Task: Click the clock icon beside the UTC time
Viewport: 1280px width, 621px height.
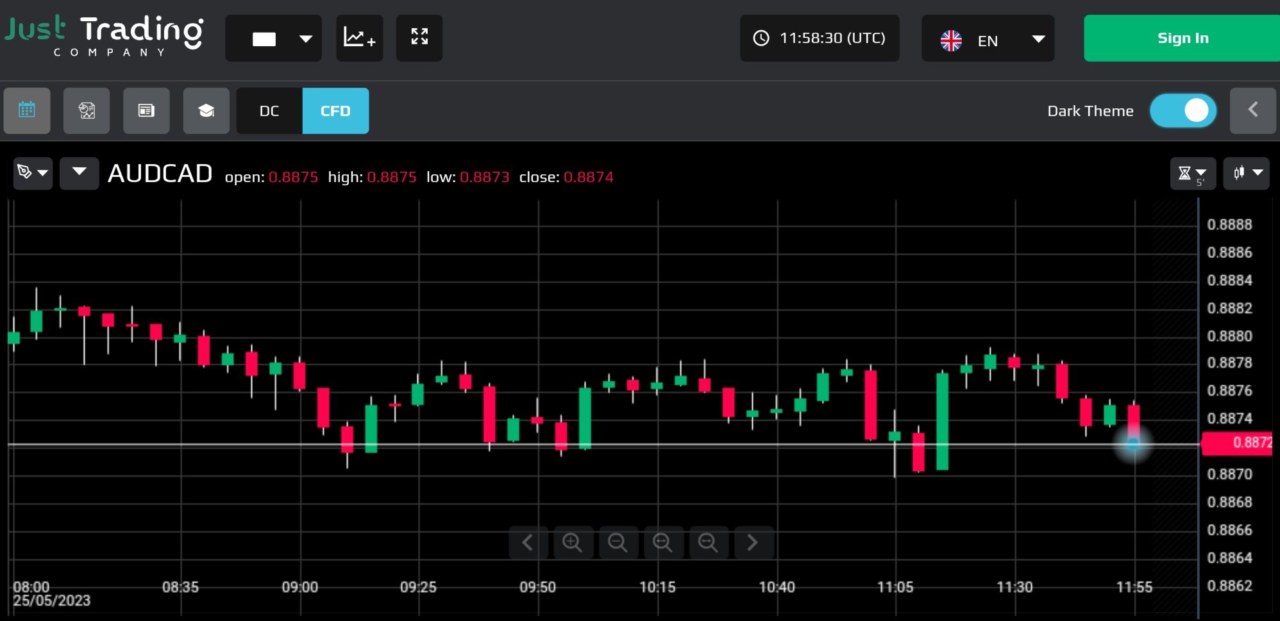Action: coord(761,38)
